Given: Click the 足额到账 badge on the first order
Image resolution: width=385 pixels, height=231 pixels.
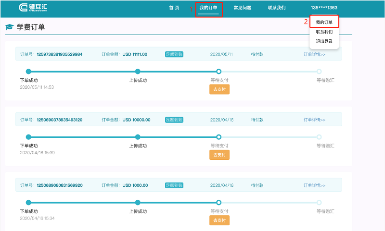Looking at the screenshot, I should pos(174,54).
